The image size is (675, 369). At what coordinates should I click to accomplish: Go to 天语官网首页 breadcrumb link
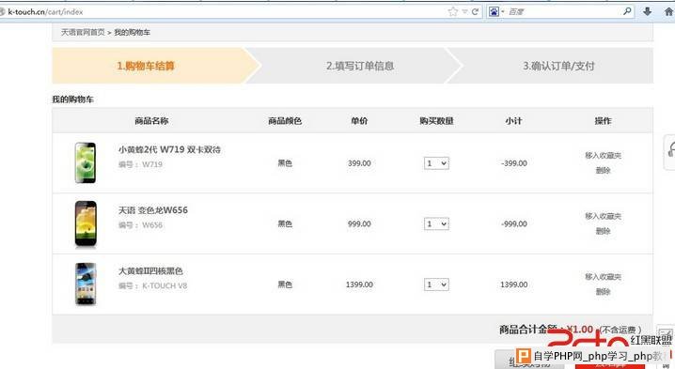click(x=83, y=32)
